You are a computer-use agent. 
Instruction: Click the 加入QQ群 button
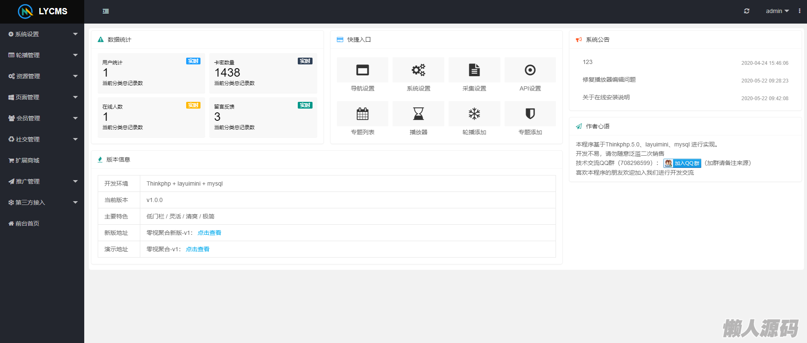click(x=682, y=163)
